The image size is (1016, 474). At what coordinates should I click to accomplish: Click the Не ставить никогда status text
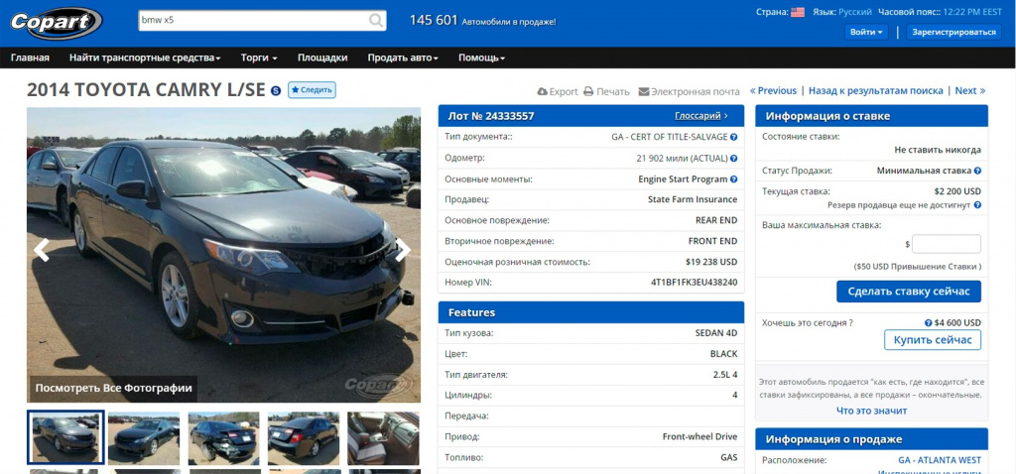coord(938,150)
